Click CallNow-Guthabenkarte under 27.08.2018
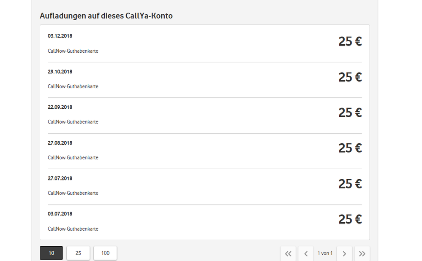Screen dimensions: 422x261 (x=73, y=158)
